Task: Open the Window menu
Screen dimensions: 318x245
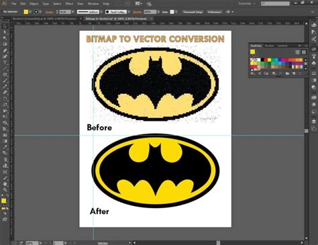Action: click(x=93, y=4)
